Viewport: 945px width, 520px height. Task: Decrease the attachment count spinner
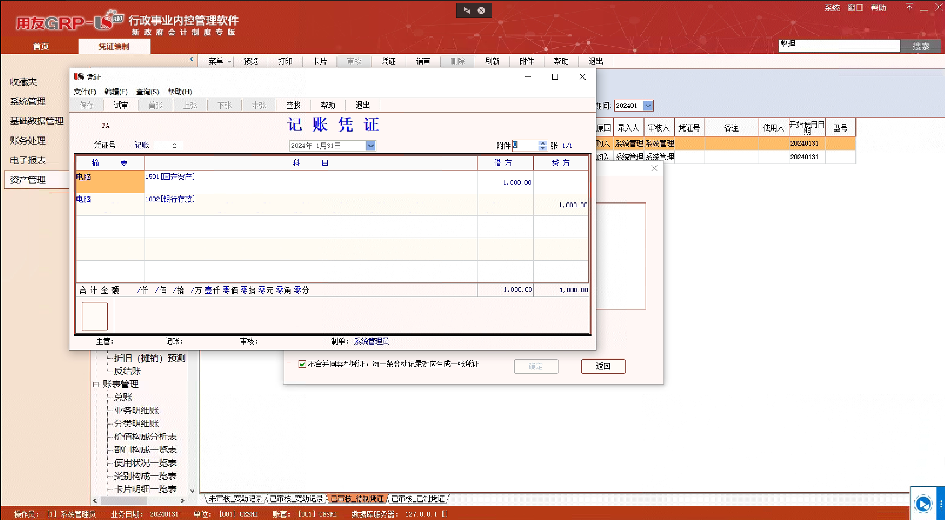point(542,148)
